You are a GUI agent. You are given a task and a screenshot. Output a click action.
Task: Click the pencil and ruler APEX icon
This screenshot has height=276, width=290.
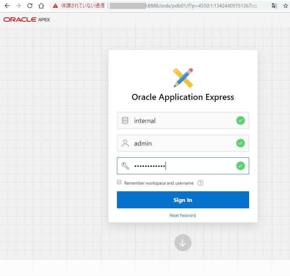tap(183, 78)
